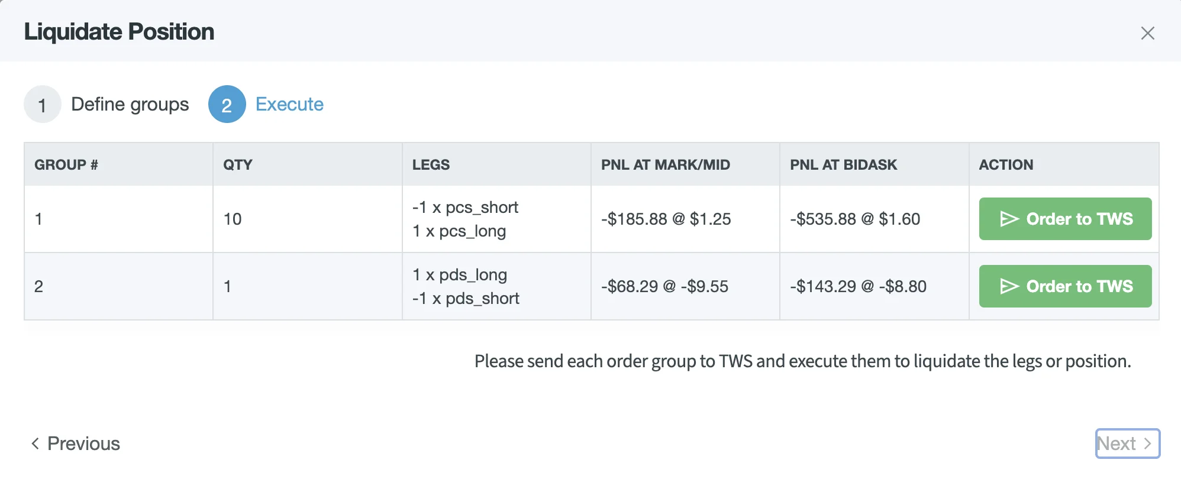The height and width of the screenshot is (479, 1181).
Task: Select the QTY column header
Action: click(x=236, y=164)
